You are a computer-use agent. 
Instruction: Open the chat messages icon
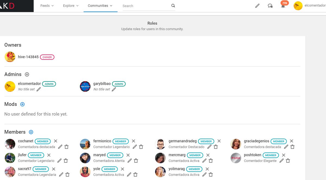click(270, 6)
